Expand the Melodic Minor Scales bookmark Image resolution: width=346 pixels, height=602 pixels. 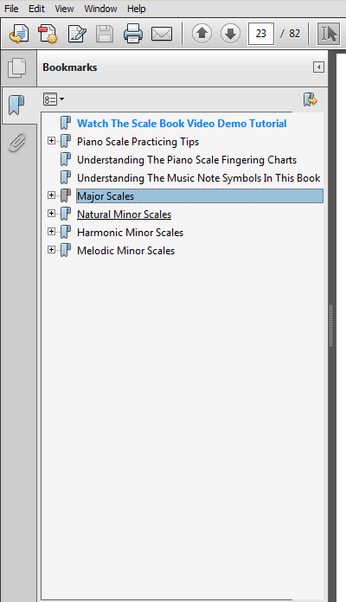51,250
